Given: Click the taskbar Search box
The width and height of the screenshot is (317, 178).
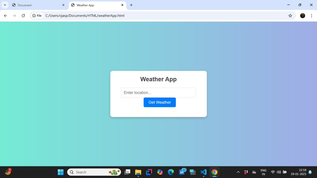Looking at the screenshot, I should point(94,172).
